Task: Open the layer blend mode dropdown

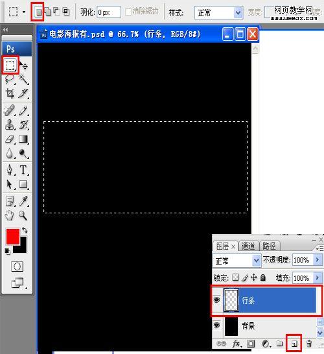Action: (256, 261)
